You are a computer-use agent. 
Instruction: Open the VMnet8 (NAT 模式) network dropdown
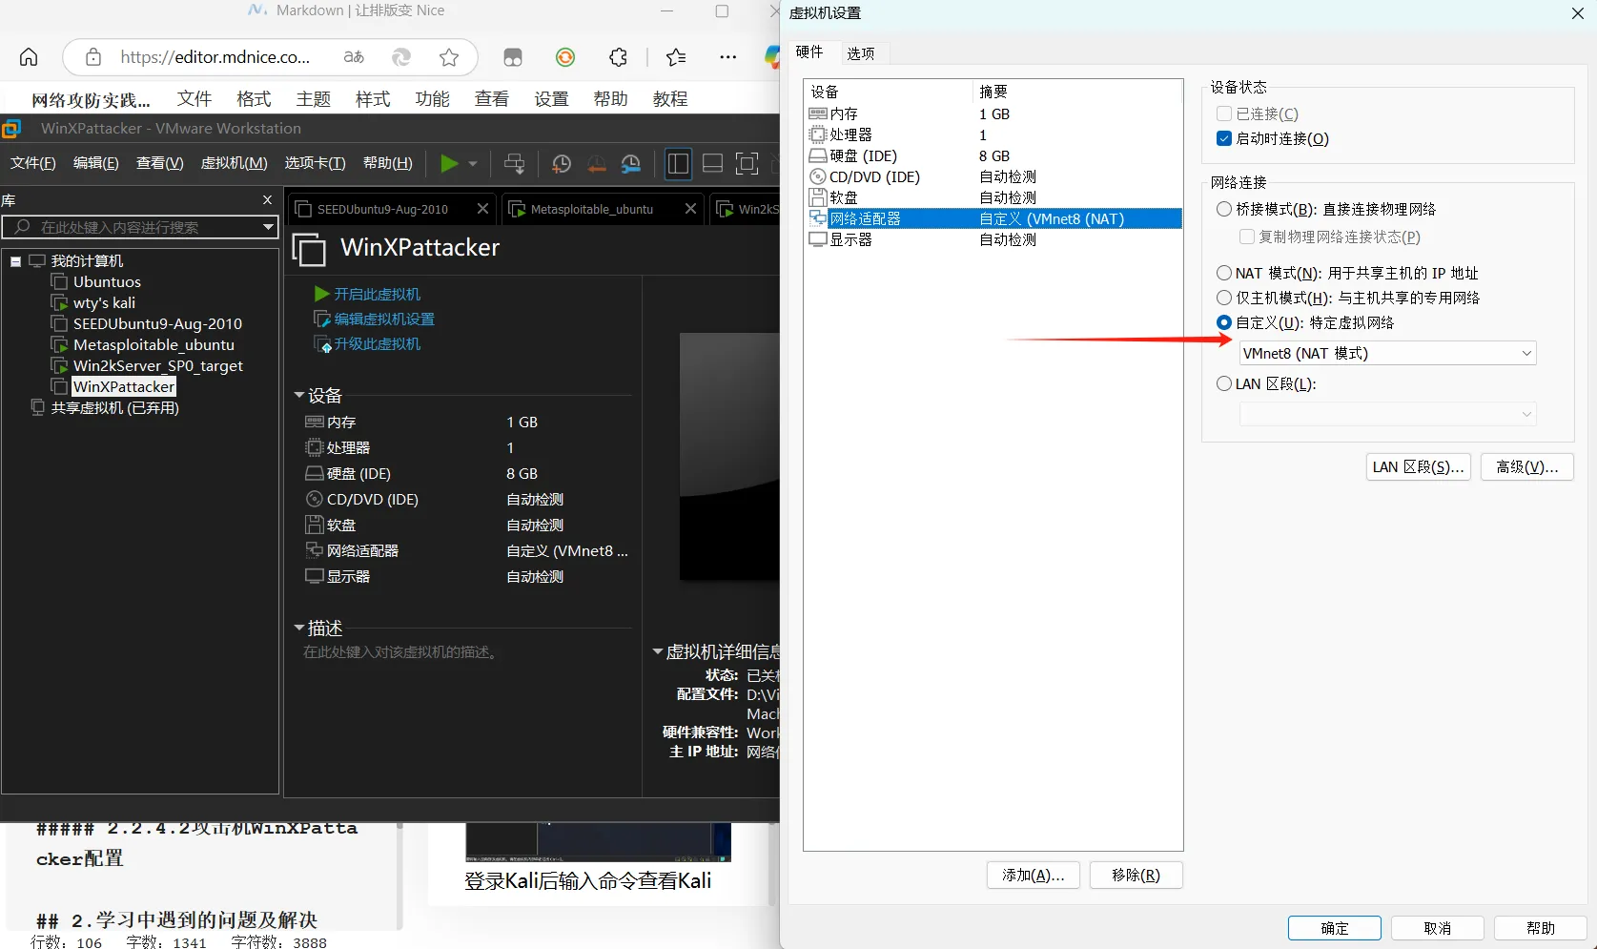pyautogui.click(x=1387, y=353)
